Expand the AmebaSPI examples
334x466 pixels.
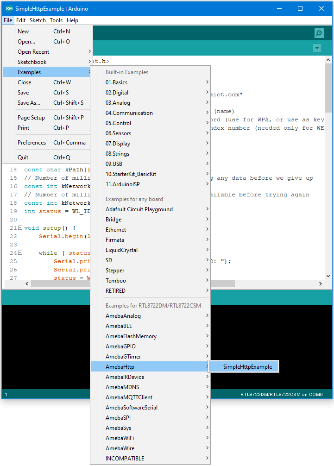point(151,418)
